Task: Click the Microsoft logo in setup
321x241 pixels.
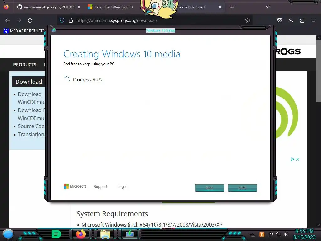Action: [x=75, y=186]
